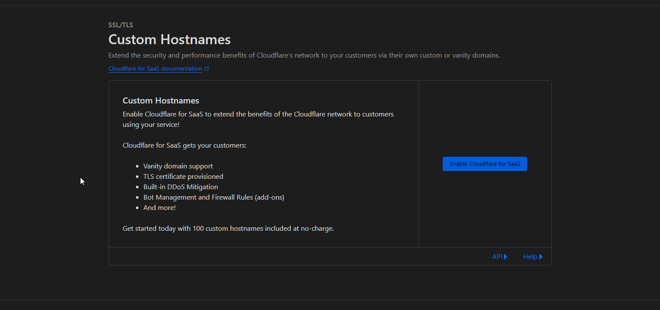Click the triangle arrow next to API
Image resolution: width=660 pixels, height=310 pixels.
(x=505, y=257)
